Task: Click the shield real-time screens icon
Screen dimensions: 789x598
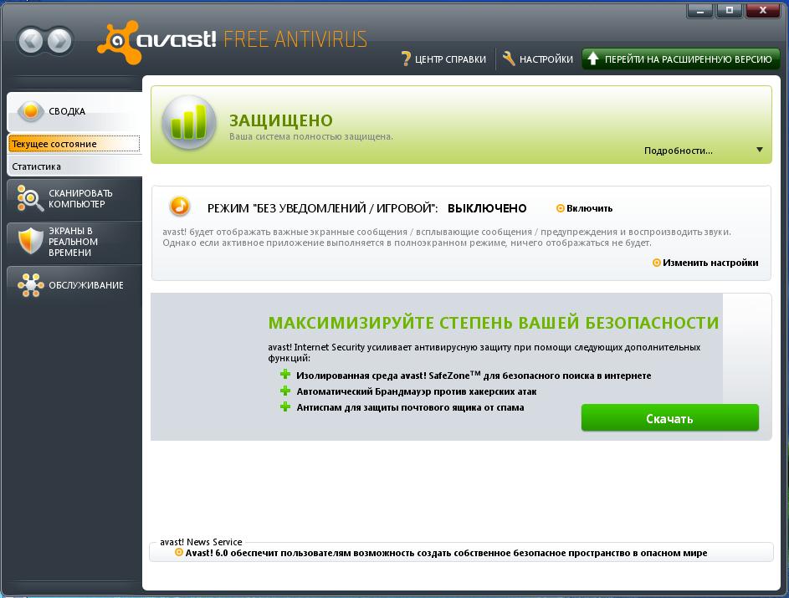Action: (x=30, y=241)
